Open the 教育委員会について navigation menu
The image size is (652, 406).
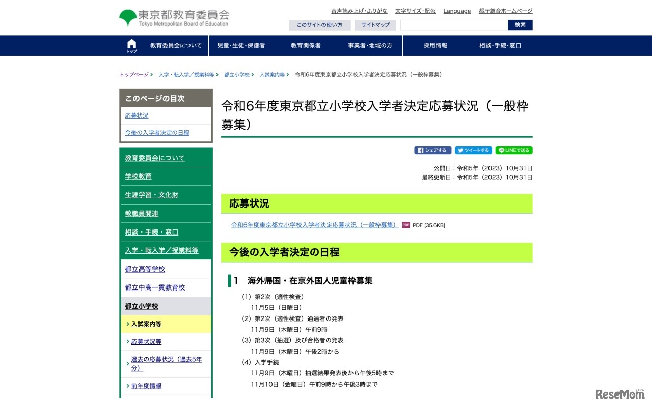(176, 46)
